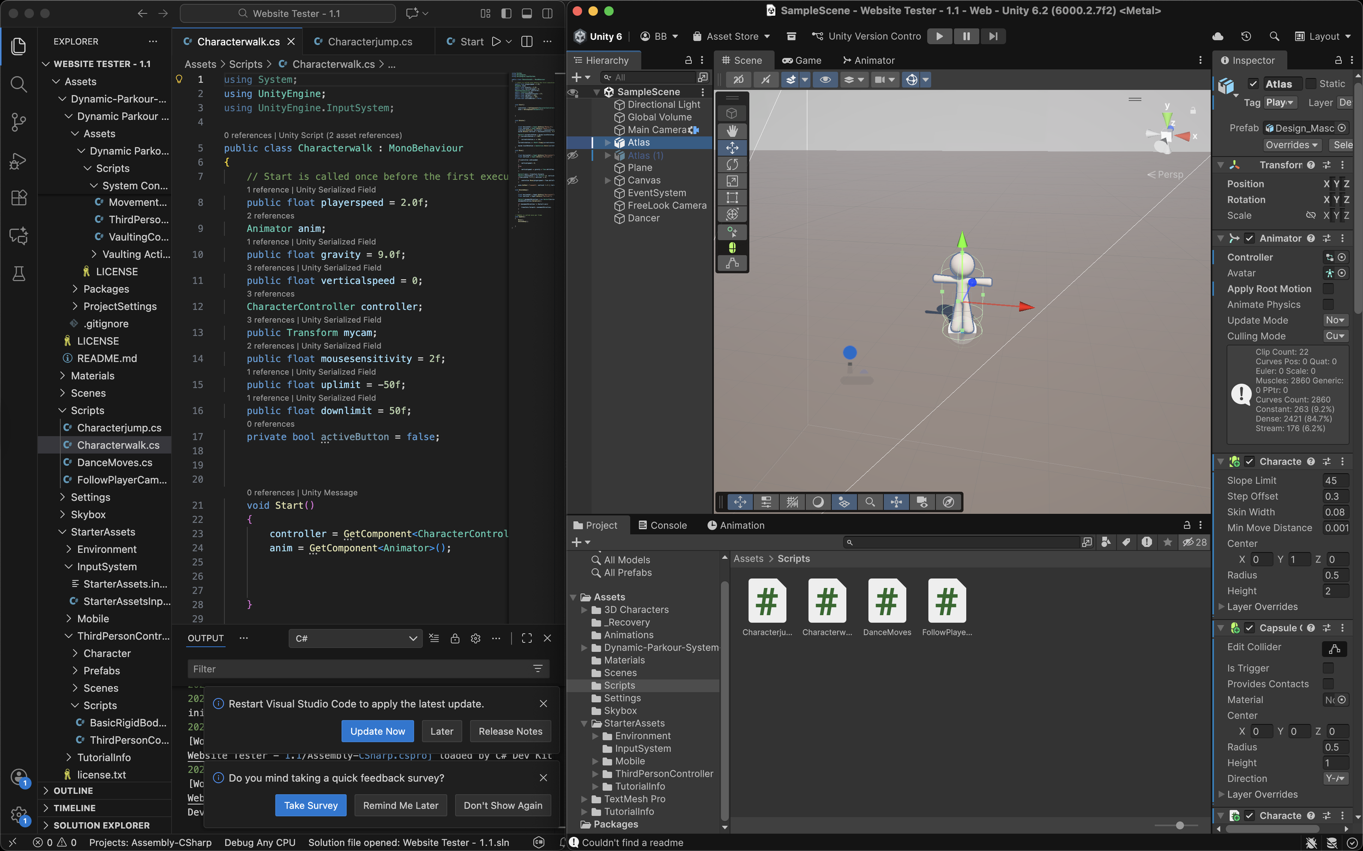Toggle Capsule Collider enabled checkbox
Viewport: 1363px width, 851px height.
[1249, 627]
